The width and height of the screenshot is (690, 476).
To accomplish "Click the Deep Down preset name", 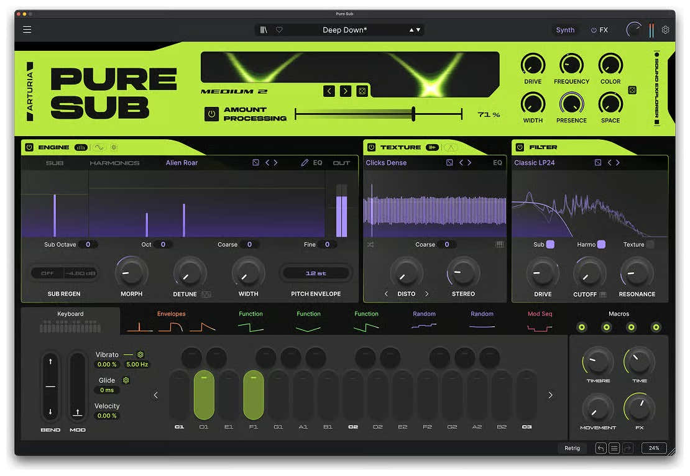I will [344, 30].
